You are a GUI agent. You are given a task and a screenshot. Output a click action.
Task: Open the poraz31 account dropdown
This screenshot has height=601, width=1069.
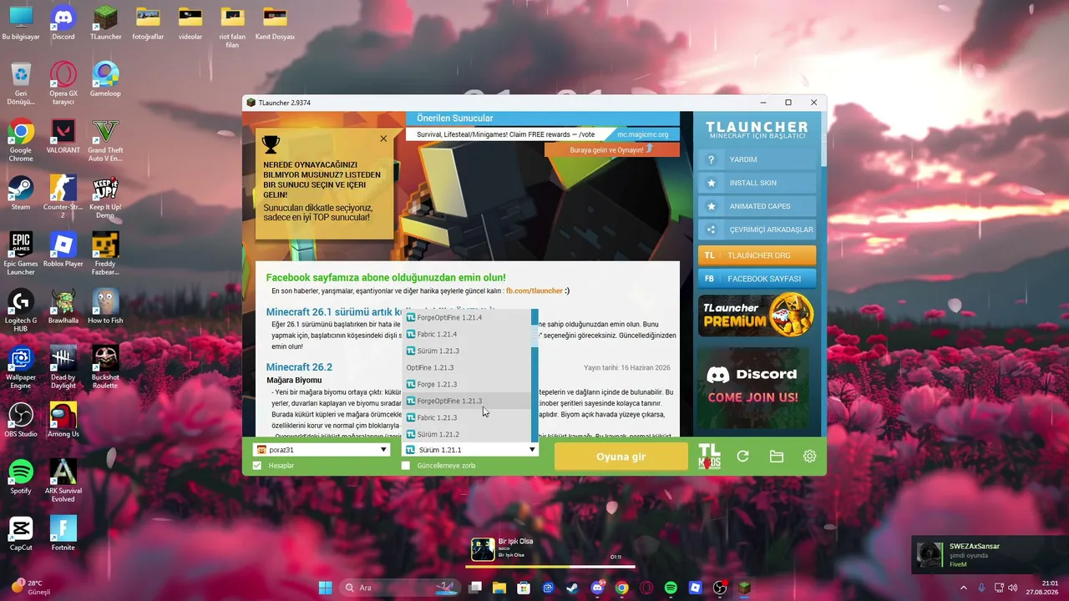coord(322,450)
